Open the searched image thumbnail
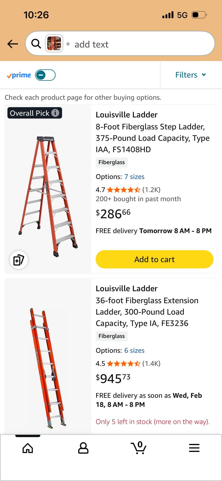Screen dimensions: 222x481 tap(54, 43)
